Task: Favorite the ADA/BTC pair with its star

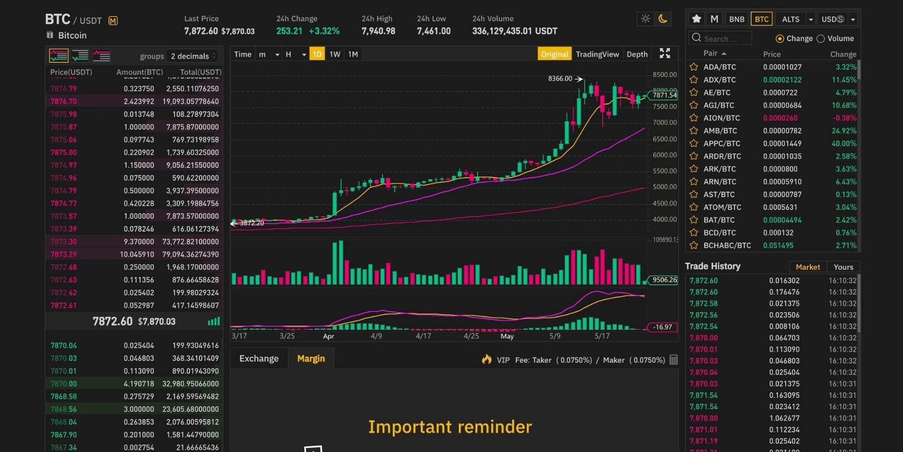Action: tap(694, 66)
